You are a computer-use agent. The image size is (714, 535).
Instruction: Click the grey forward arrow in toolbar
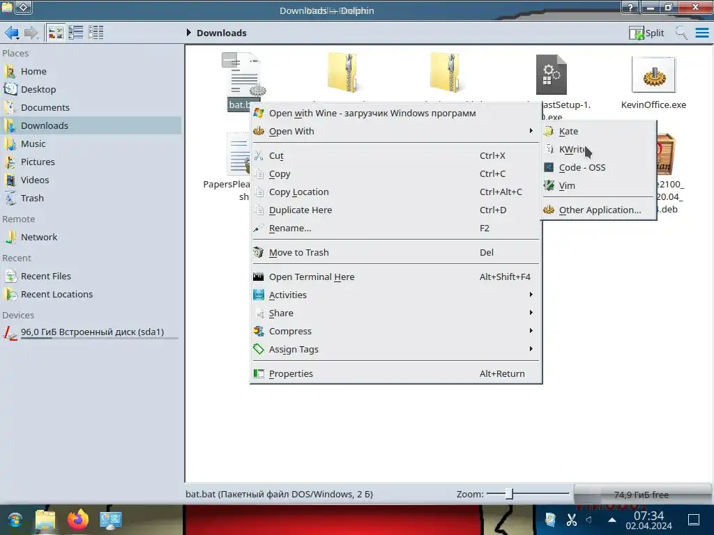(31, 33)
